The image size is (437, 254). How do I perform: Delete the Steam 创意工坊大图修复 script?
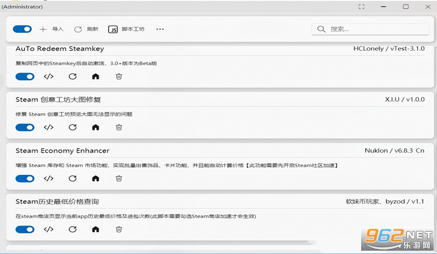pos(119,127)
